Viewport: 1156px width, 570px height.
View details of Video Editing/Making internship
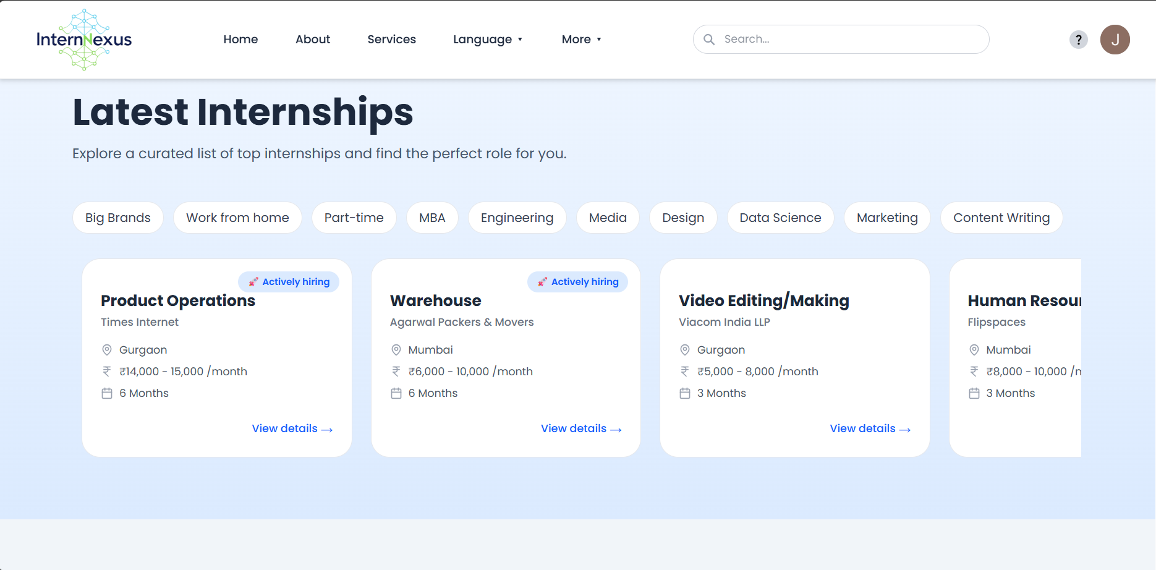[870, 428]
